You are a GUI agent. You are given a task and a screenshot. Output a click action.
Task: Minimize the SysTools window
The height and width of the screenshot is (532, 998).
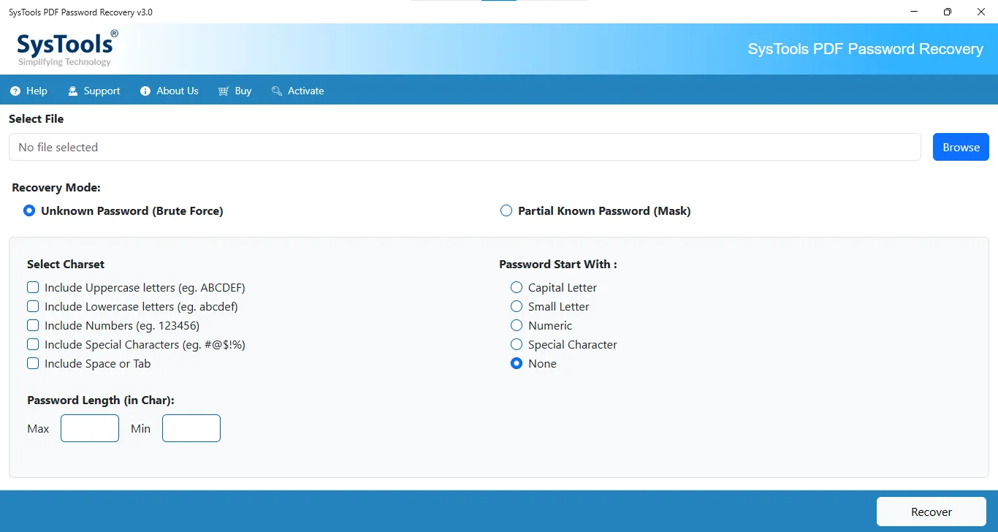pyautogui.click(x=915, y=12)
